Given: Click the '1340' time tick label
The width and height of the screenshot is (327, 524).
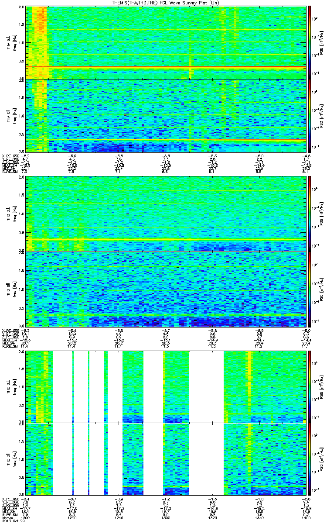Looking at the screenshot, I should [259, 517].
